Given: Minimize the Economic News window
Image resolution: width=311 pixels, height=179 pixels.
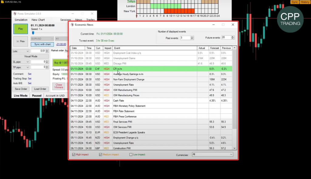Looking at the screenshot, I should [x=214, y=25].
